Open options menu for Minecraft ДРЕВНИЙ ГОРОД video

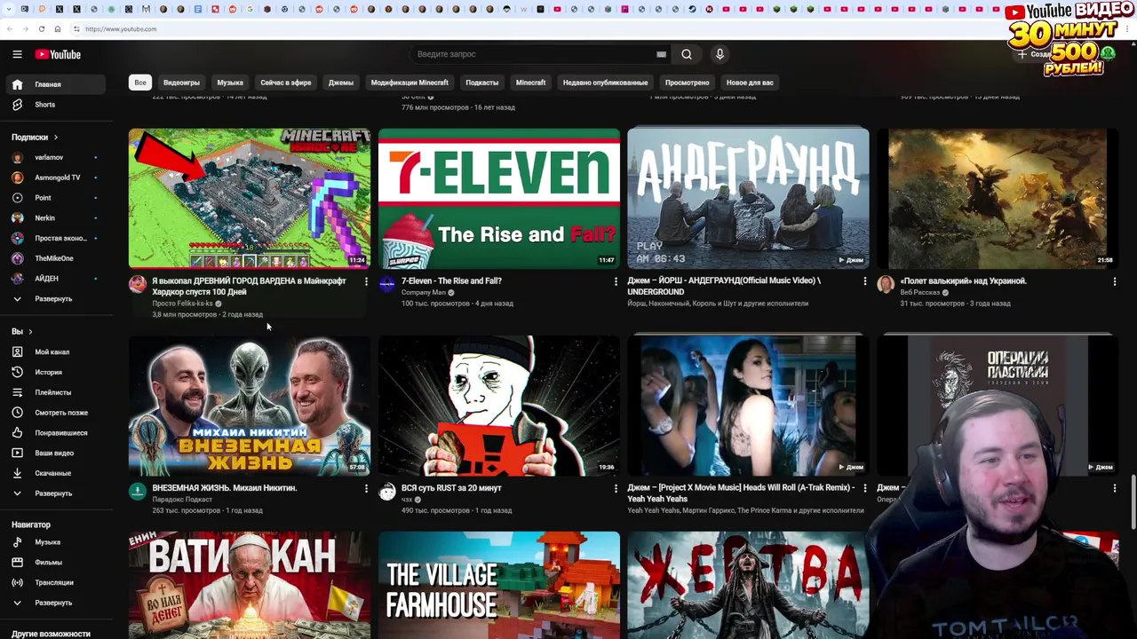click(x=366, y=281)
